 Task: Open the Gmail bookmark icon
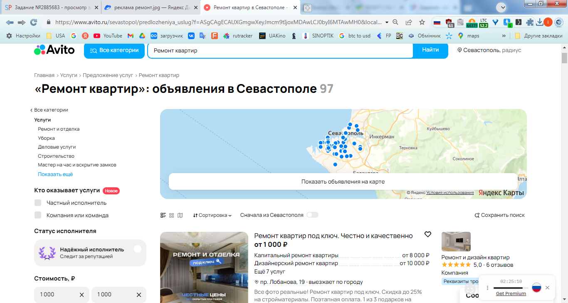(131, 36)
